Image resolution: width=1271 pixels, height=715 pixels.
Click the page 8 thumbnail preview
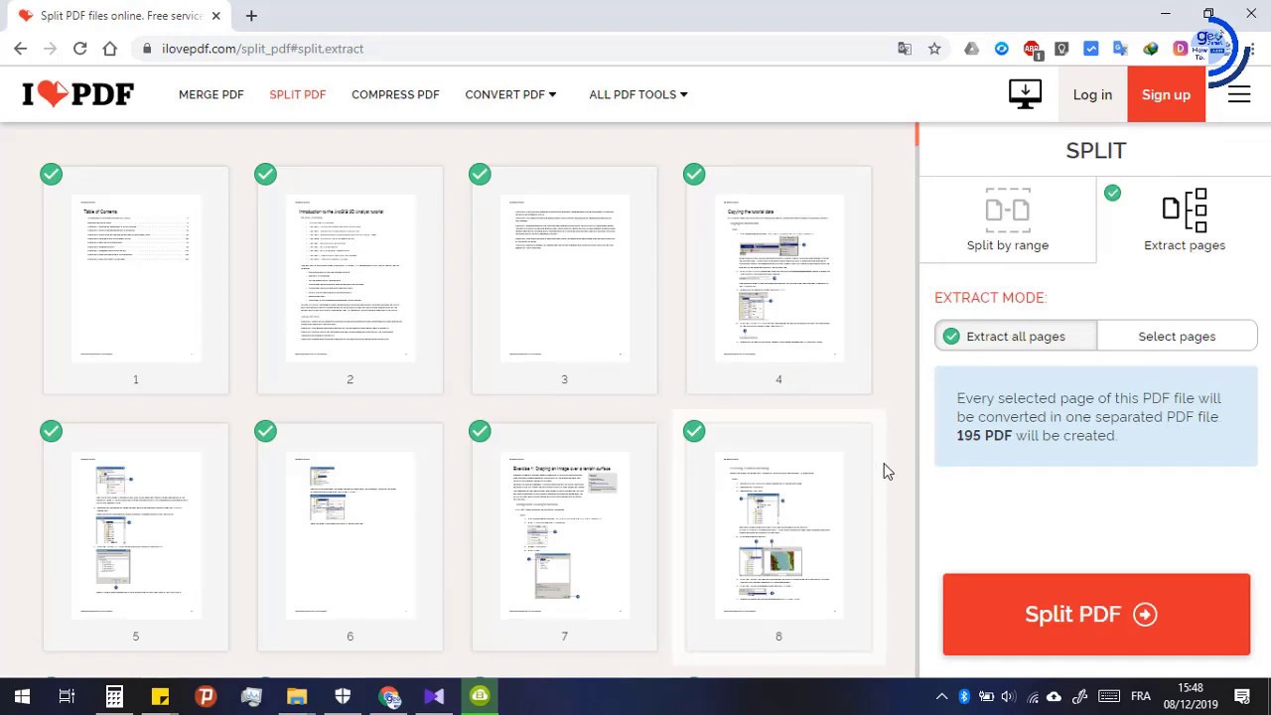(x=778, y=535)
